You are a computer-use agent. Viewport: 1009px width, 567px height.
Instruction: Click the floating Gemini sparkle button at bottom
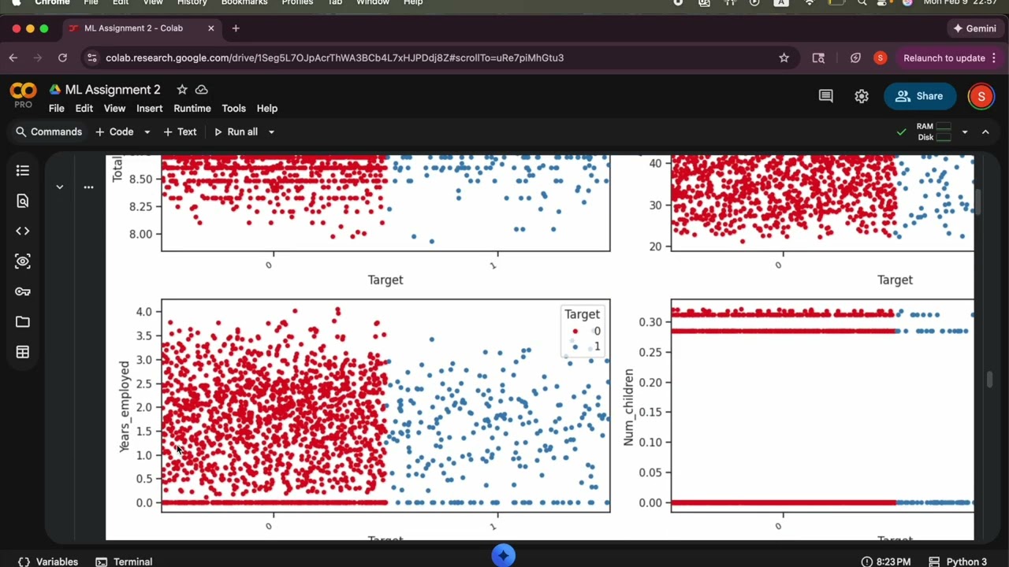[x=504, y=555]
